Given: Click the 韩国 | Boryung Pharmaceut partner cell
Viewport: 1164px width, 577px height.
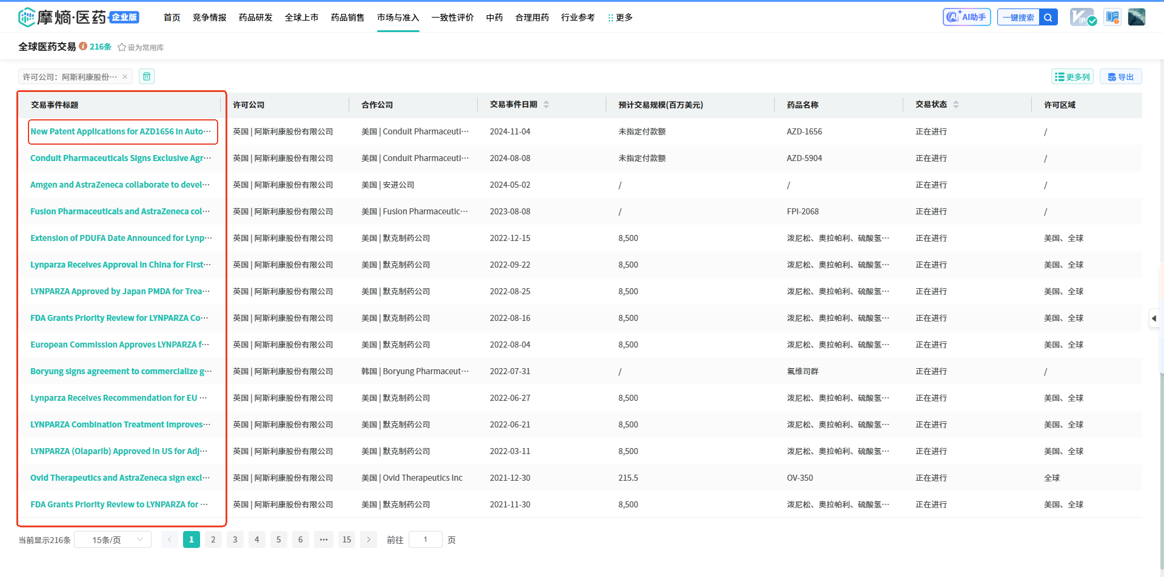Looking at the screenshot, I should click(415, 371).
